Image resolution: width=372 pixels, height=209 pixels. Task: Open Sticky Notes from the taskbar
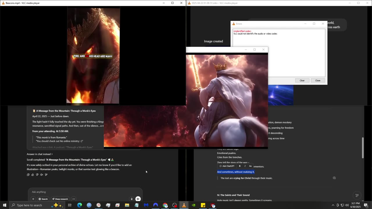203,205
